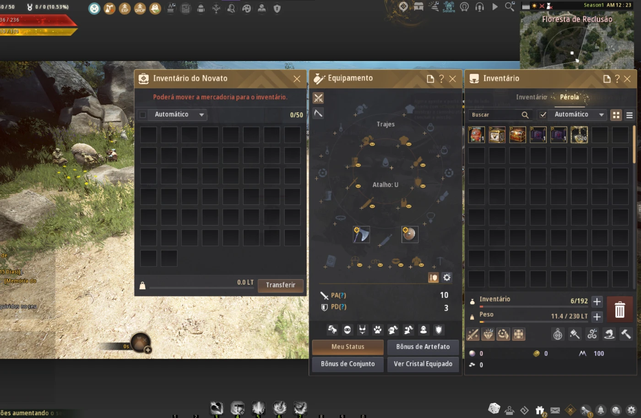Click the diamond crystal icon in inventory
This screenshot has height=418, width=641.
point(488,334)
